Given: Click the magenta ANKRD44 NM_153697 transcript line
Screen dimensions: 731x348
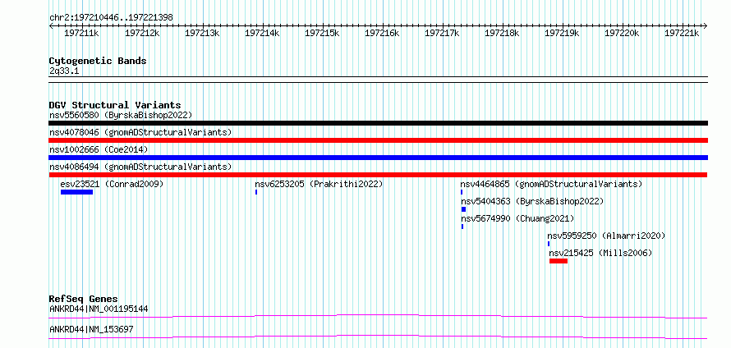Looking at the screenshot, I should click(378, 337).
